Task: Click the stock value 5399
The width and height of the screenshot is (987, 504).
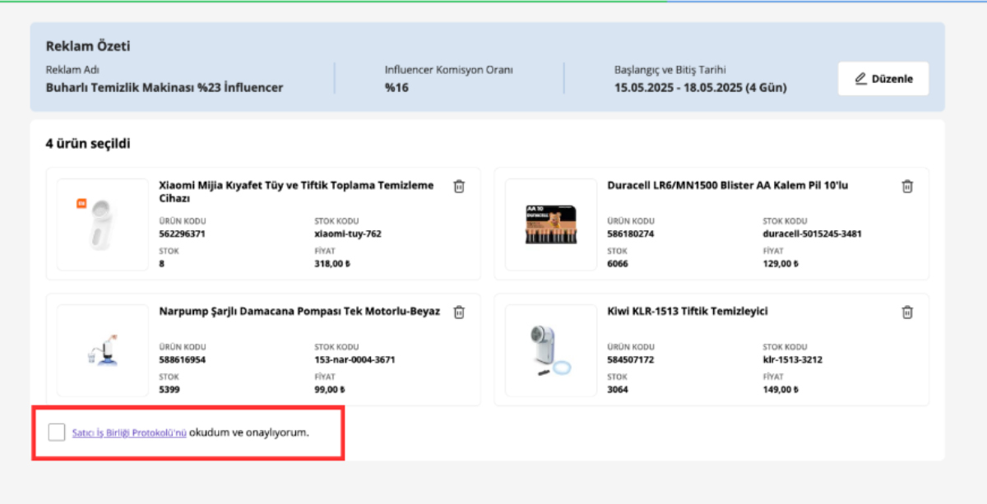Action: pyautogui.click(x=169, y=390)
